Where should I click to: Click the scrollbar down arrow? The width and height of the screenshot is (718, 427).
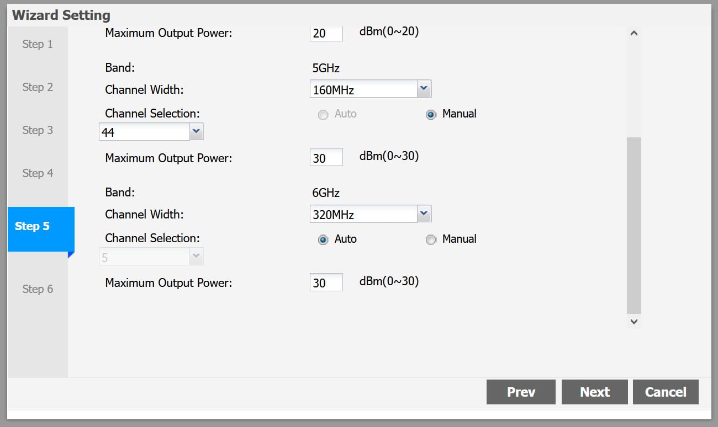634,321
